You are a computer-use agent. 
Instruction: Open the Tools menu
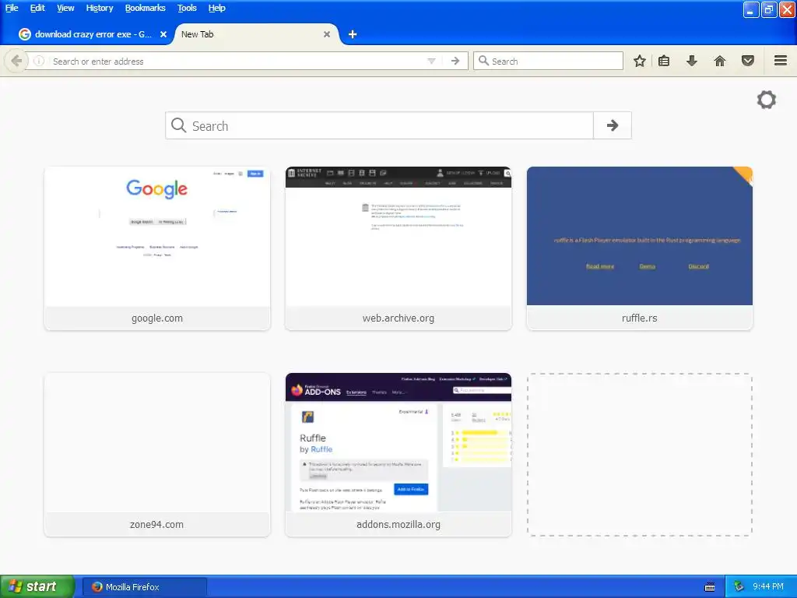pos(187,8)
